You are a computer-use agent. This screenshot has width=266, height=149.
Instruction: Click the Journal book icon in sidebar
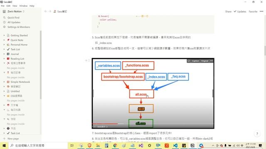pyautogui.click(x=8, y=54)
